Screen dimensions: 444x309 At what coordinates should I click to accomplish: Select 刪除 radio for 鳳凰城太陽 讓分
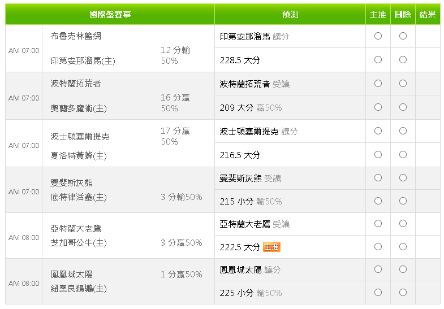(403, 269)
